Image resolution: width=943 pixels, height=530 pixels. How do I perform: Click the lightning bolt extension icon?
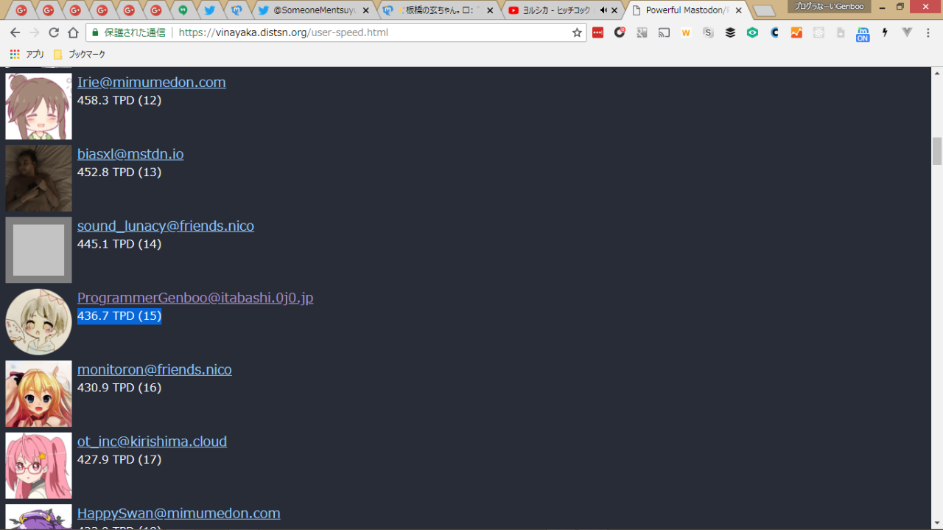(885, 32)
